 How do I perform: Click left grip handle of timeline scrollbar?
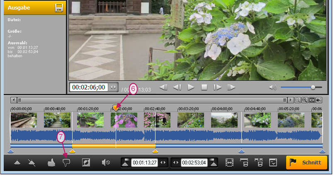[19, 100]
